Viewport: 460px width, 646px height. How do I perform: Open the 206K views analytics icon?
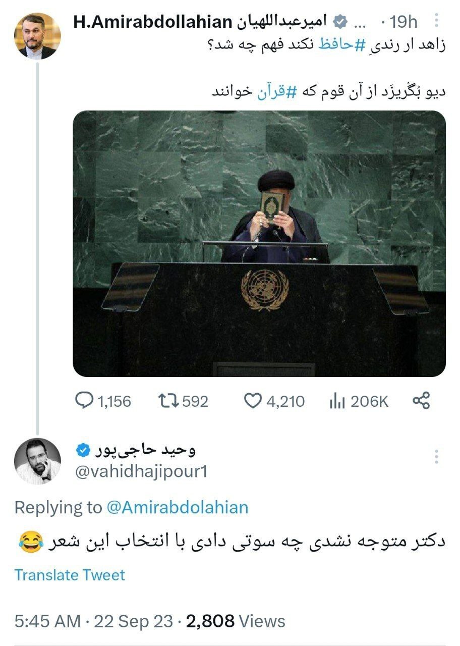click(x=336, y=401)
